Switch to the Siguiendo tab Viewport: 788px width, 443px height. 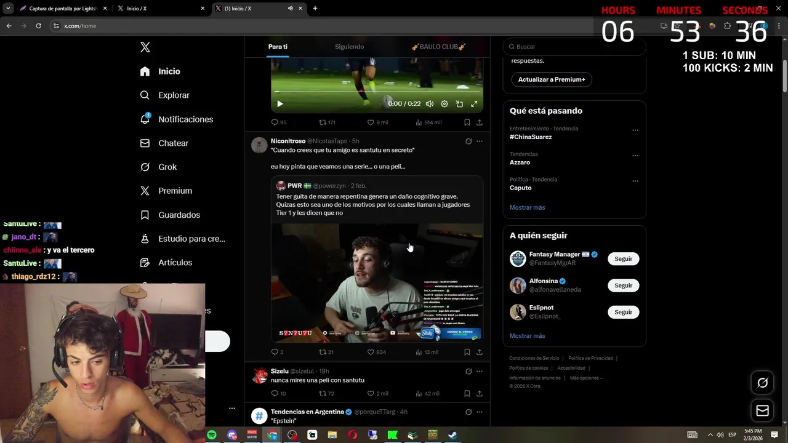click(349, 47)
